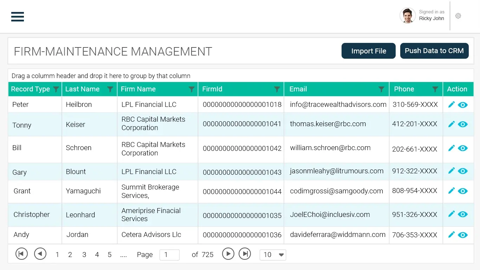Click the eye icon for Gary Blount

pyautogui.click(x=463, y=171)
